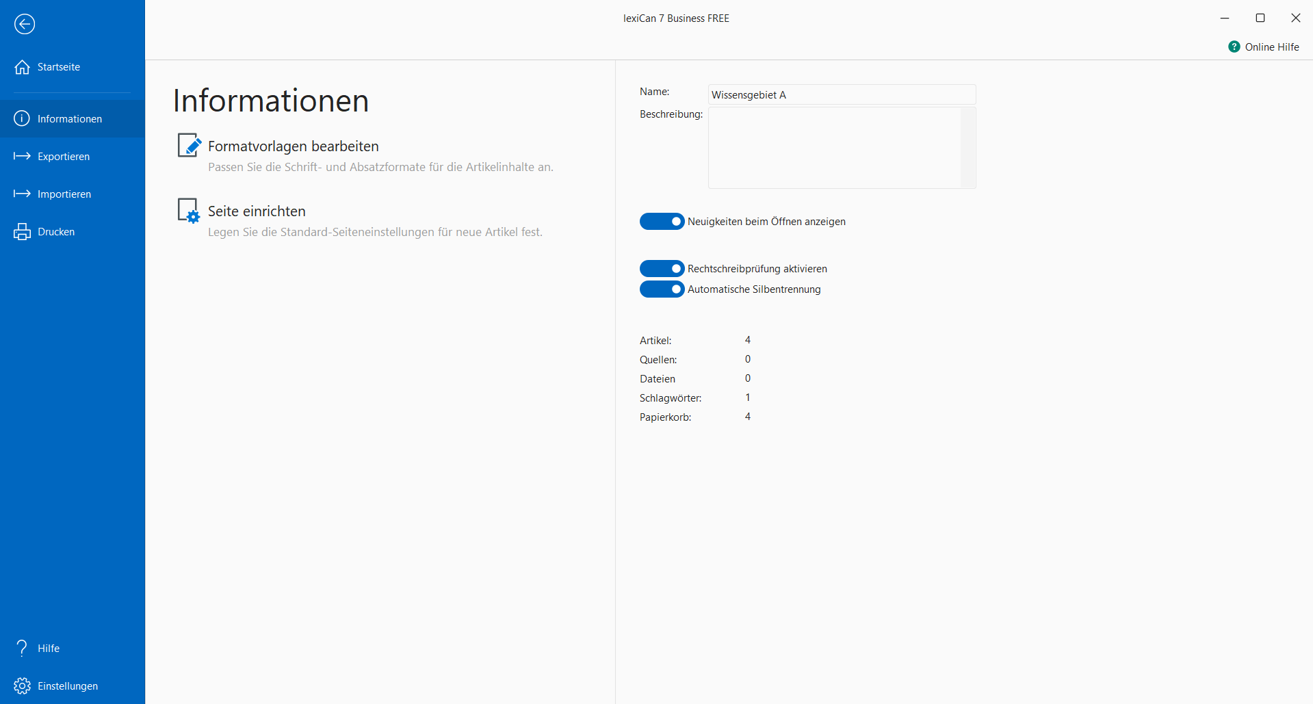This screenshot has width=1313, height=704.
Task: Open the Online Hilfe link
Action: point(1271,47)
